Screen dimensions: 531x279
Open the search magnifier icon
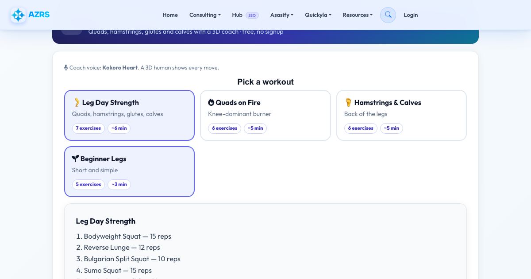point(388,15)
